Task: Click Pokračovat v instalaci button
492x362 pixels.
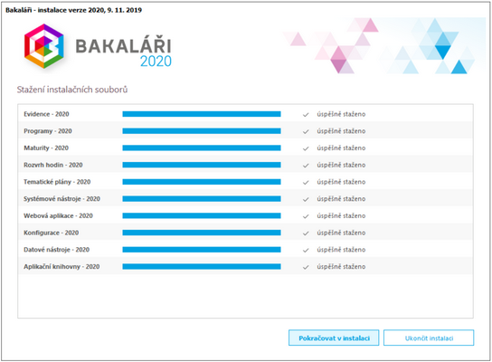Action: pyautogui.click(x=334, y=338)
